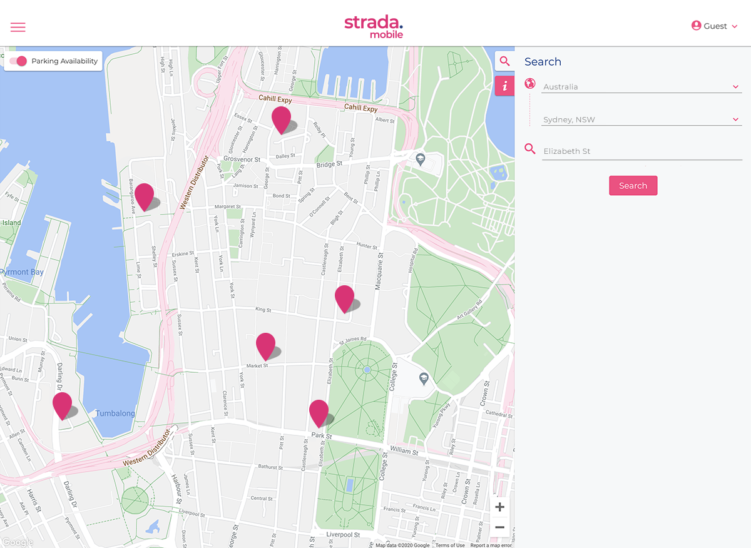This screenshot has width=751, height=548.
Task: Click the Search panel heading
Action: point(543,61)
